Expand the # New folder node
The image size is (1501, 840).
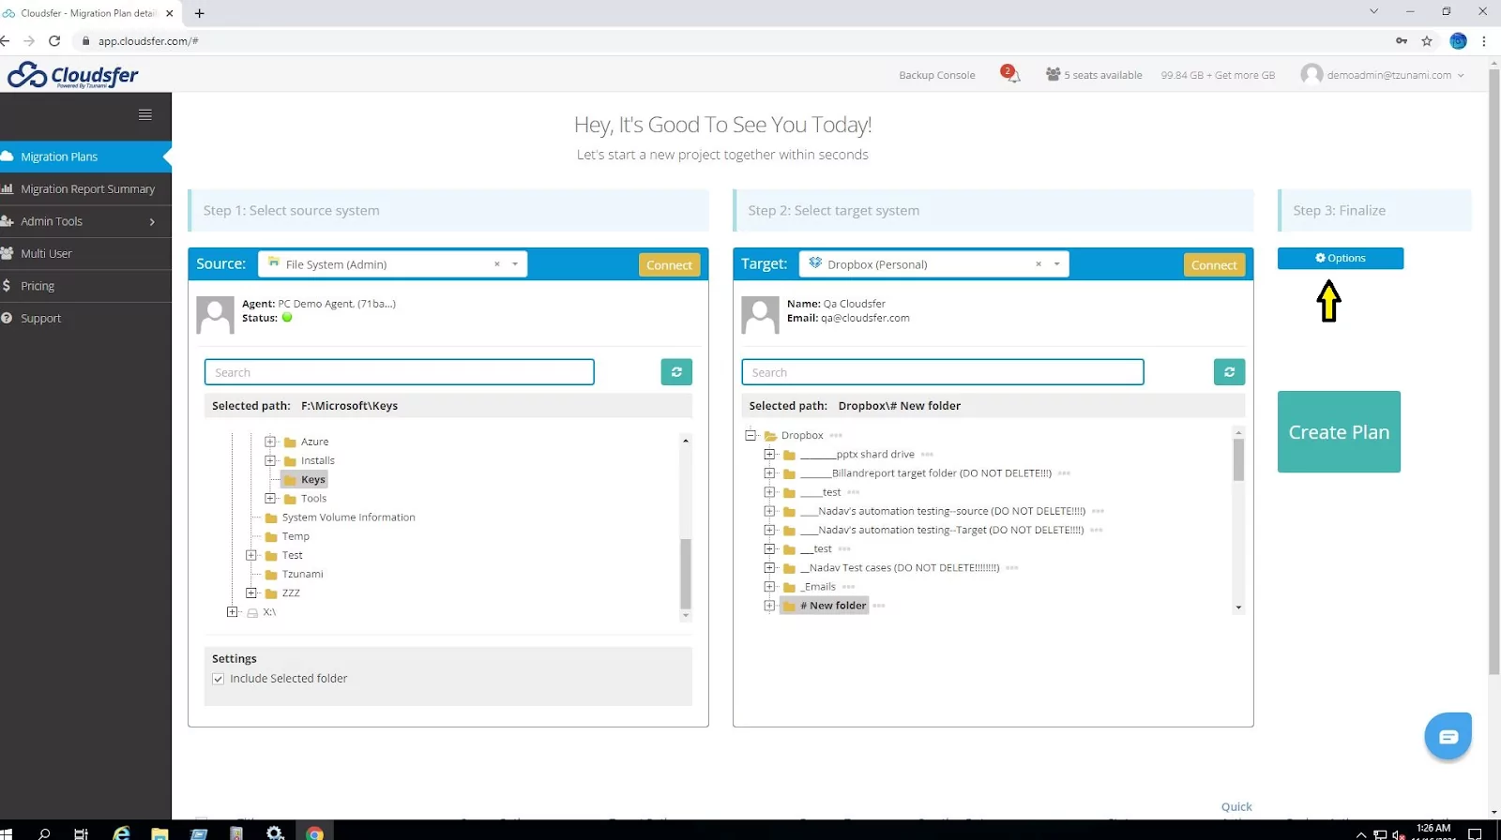[x=769, y=606]
